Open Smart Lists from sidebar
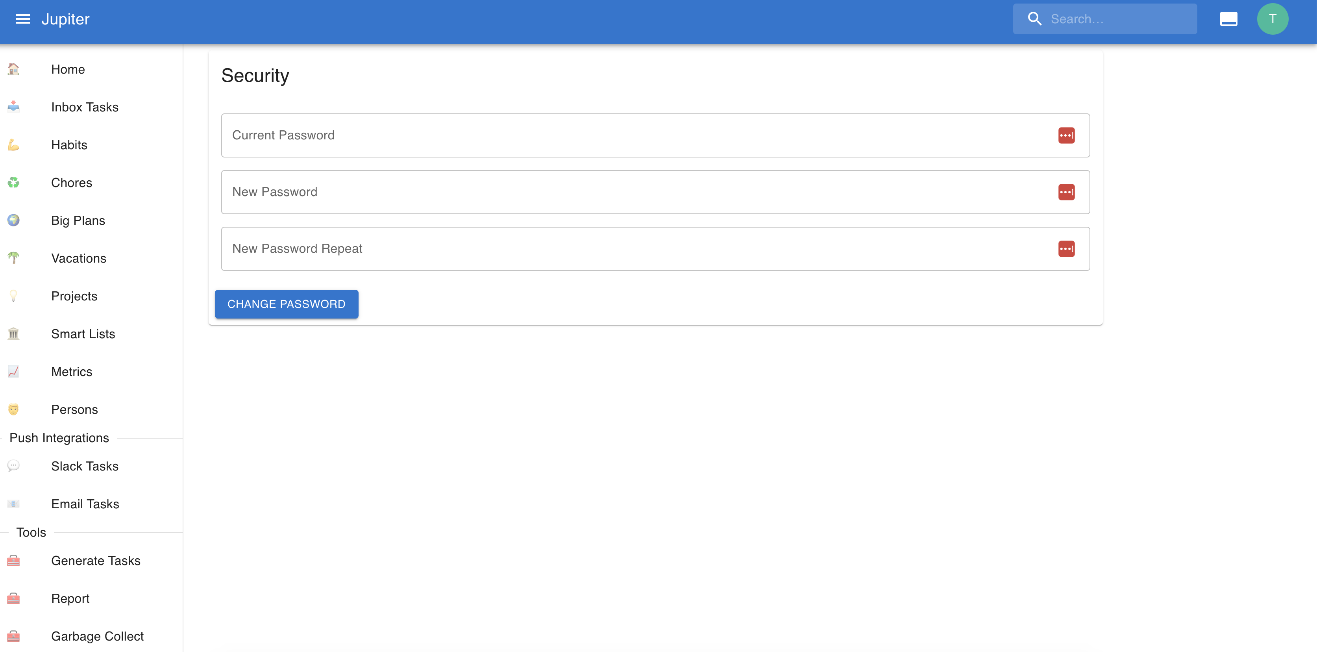Screen dimensions: 1317x652 coord(83,334)
